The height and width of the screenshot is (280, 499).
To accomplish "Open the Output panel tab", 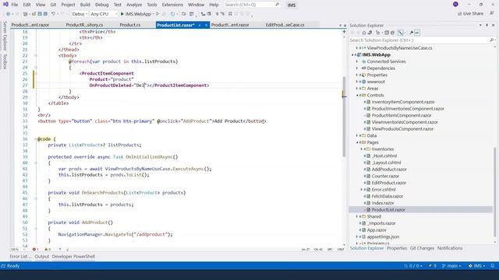I will tap(41, 257).
